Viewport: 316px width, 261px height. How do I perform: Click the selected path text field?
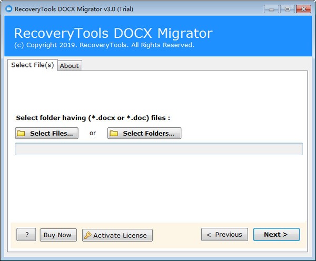click(x=159, y=149)
